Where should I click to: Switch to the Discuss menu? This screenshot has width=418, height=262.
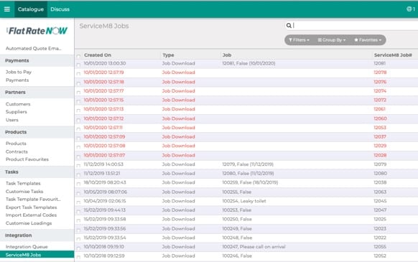point(60,9)
